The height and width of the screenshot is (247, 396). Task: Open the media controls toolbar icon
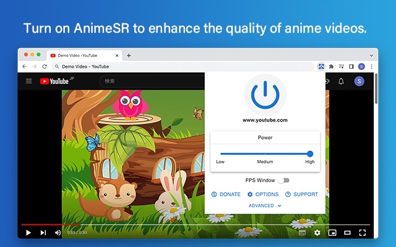pos(342,67)
